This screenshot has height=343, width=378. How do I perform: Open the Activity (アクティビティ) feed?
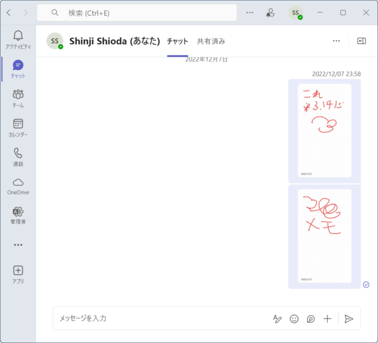18,40
